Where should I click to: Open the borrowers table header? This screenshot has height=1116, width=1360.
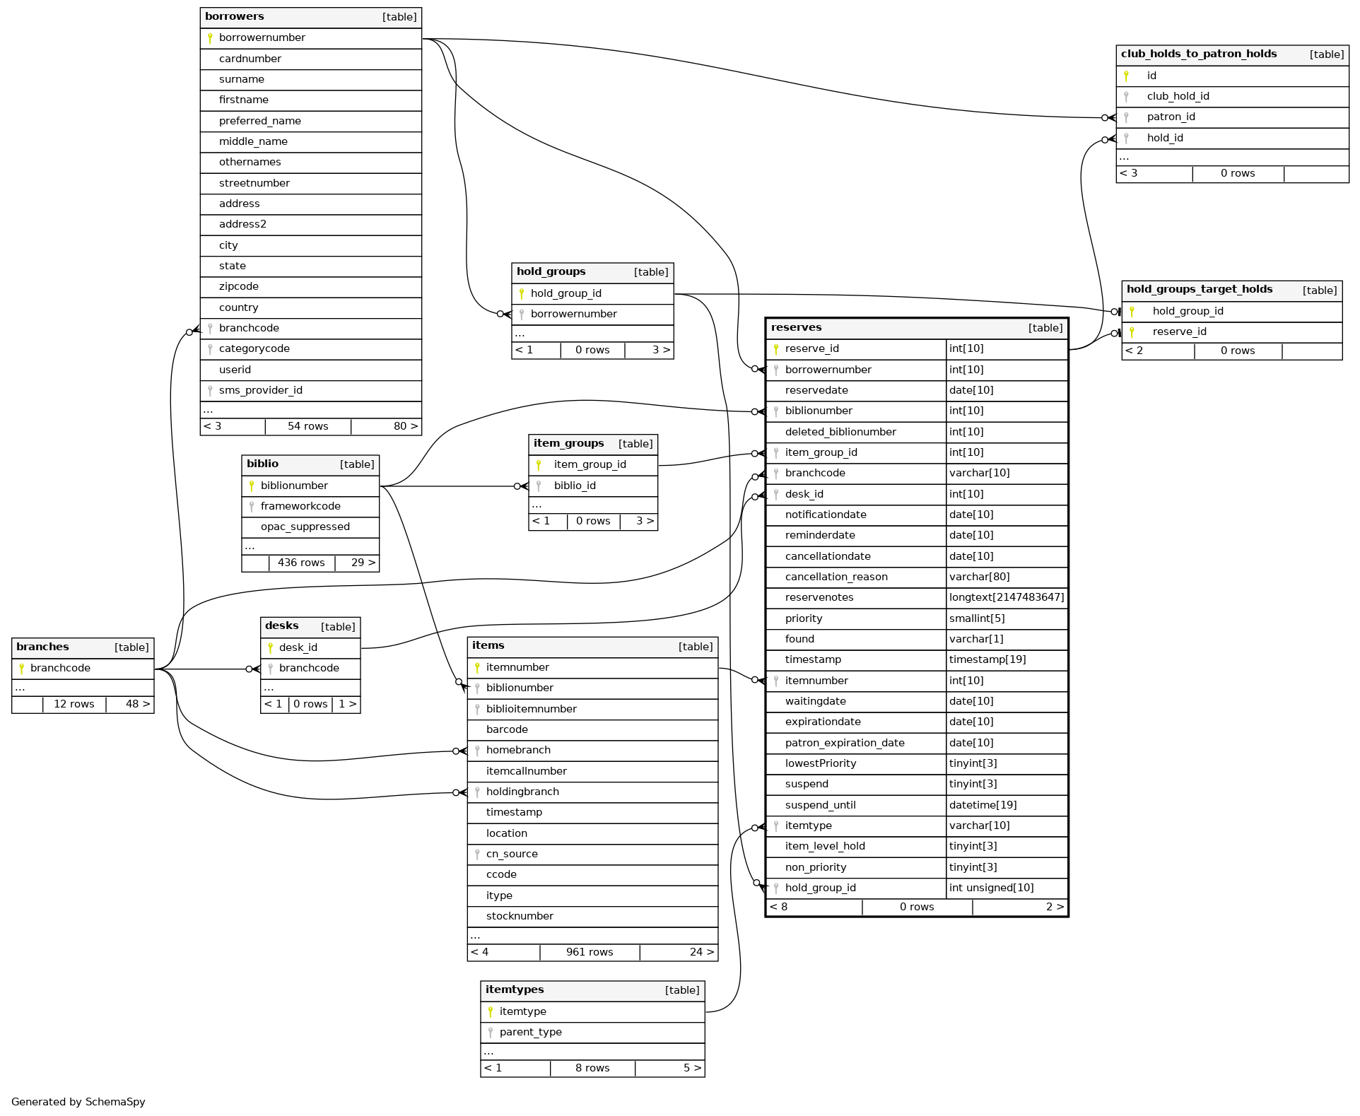click(310, 17)
